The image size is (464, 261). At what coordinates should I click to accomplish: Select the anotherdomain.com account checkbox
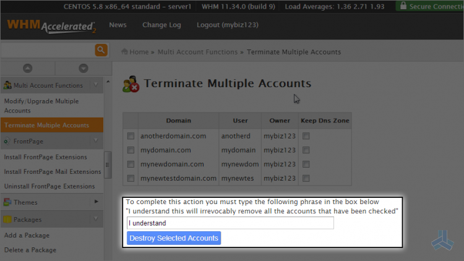click(x=131, y=136)
